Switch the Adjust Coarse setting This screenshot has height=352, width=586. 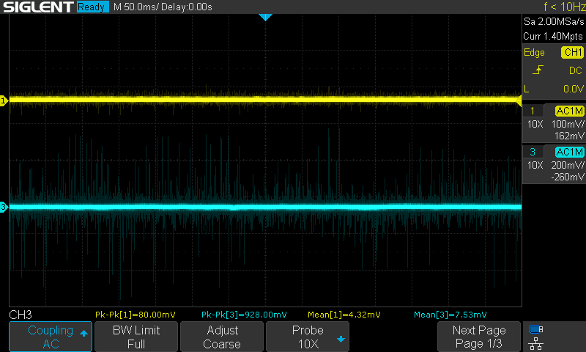coord(222,337)
